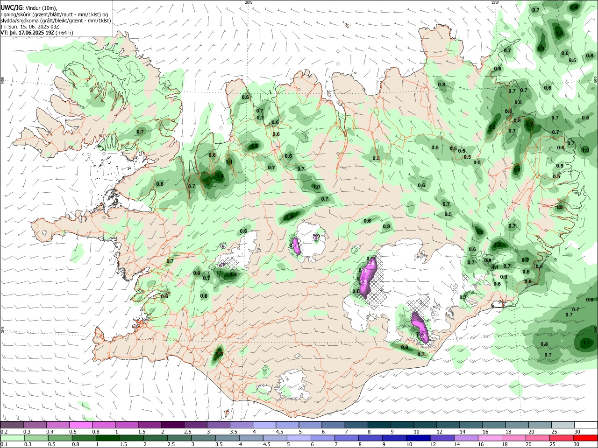Click the '15W' longitude label
This screenshot has height=448, width=598.
pyautogui.click(x=495, y=2)
